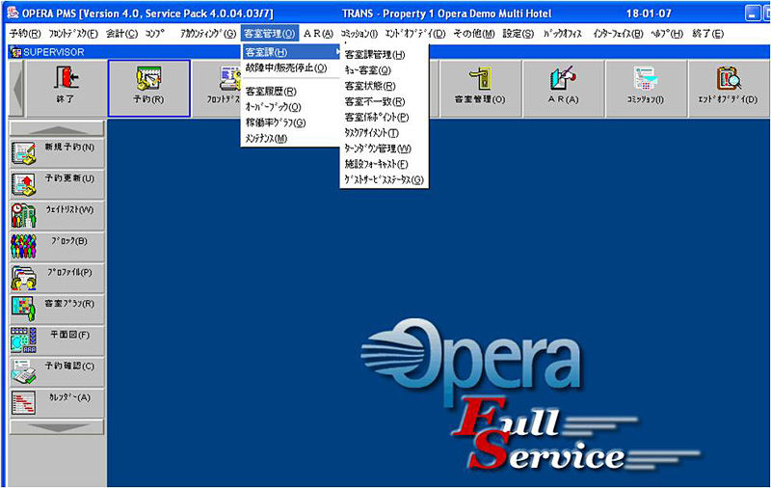Open the 設定(S) settings menu
The image size is (771, 488).
click(518, 34)
